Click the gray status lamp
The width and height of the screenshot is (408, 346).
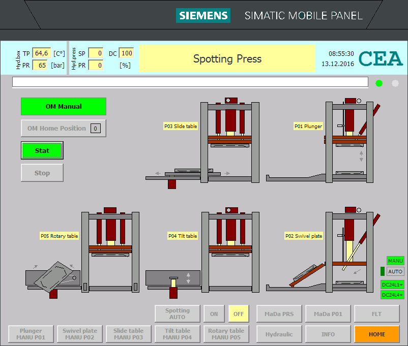pos(395,83)
